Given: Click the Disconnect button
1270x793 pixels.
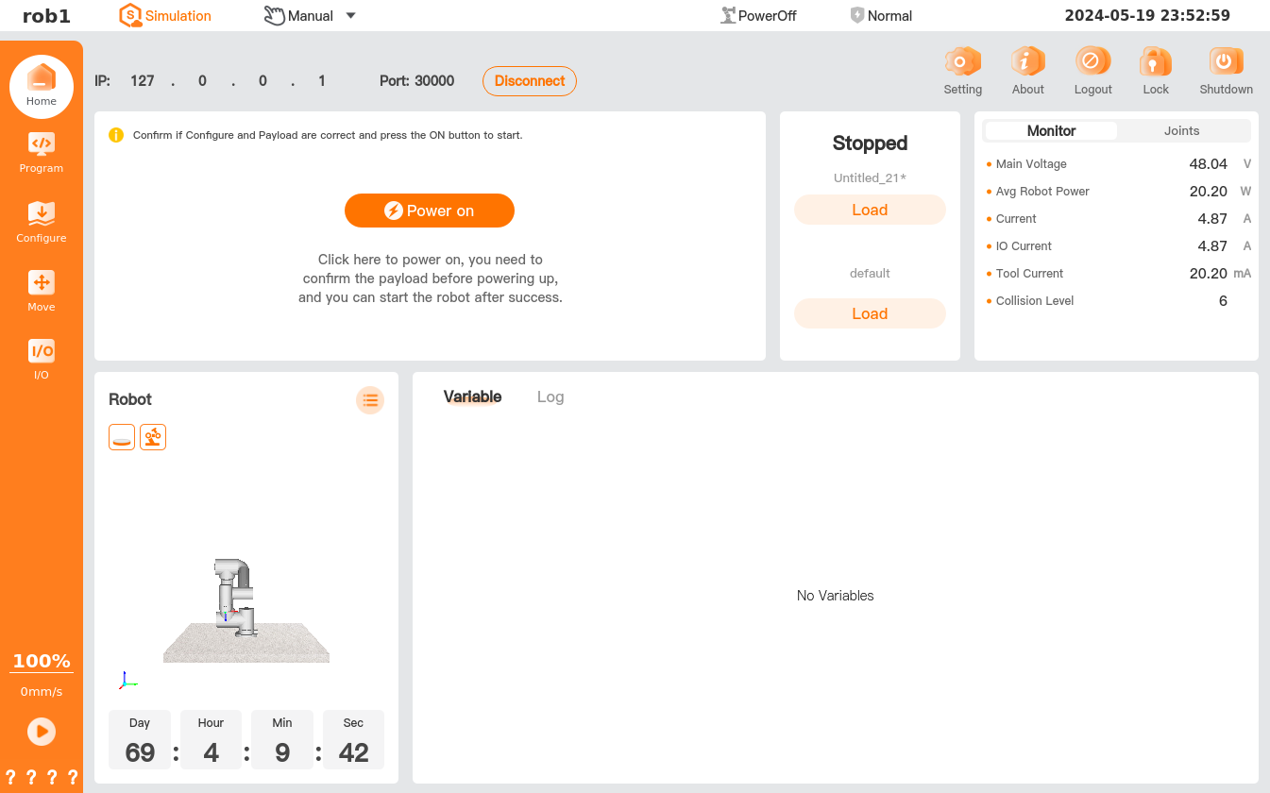Looking at the screenshot, I should point(529,81).
